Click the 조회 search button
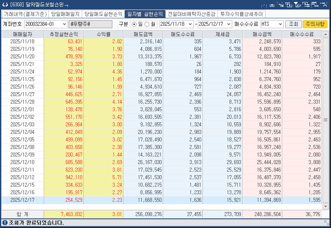This screenshot has width=331, height=228. click(293, 24)
